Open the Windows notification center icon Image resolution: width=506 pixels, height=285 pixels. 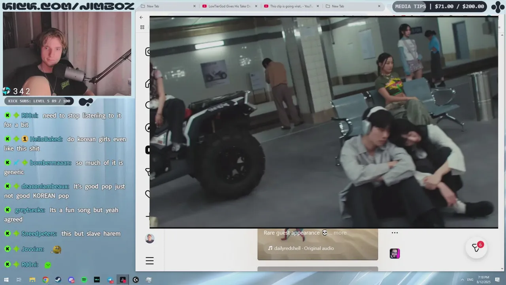tap(497, 280)
